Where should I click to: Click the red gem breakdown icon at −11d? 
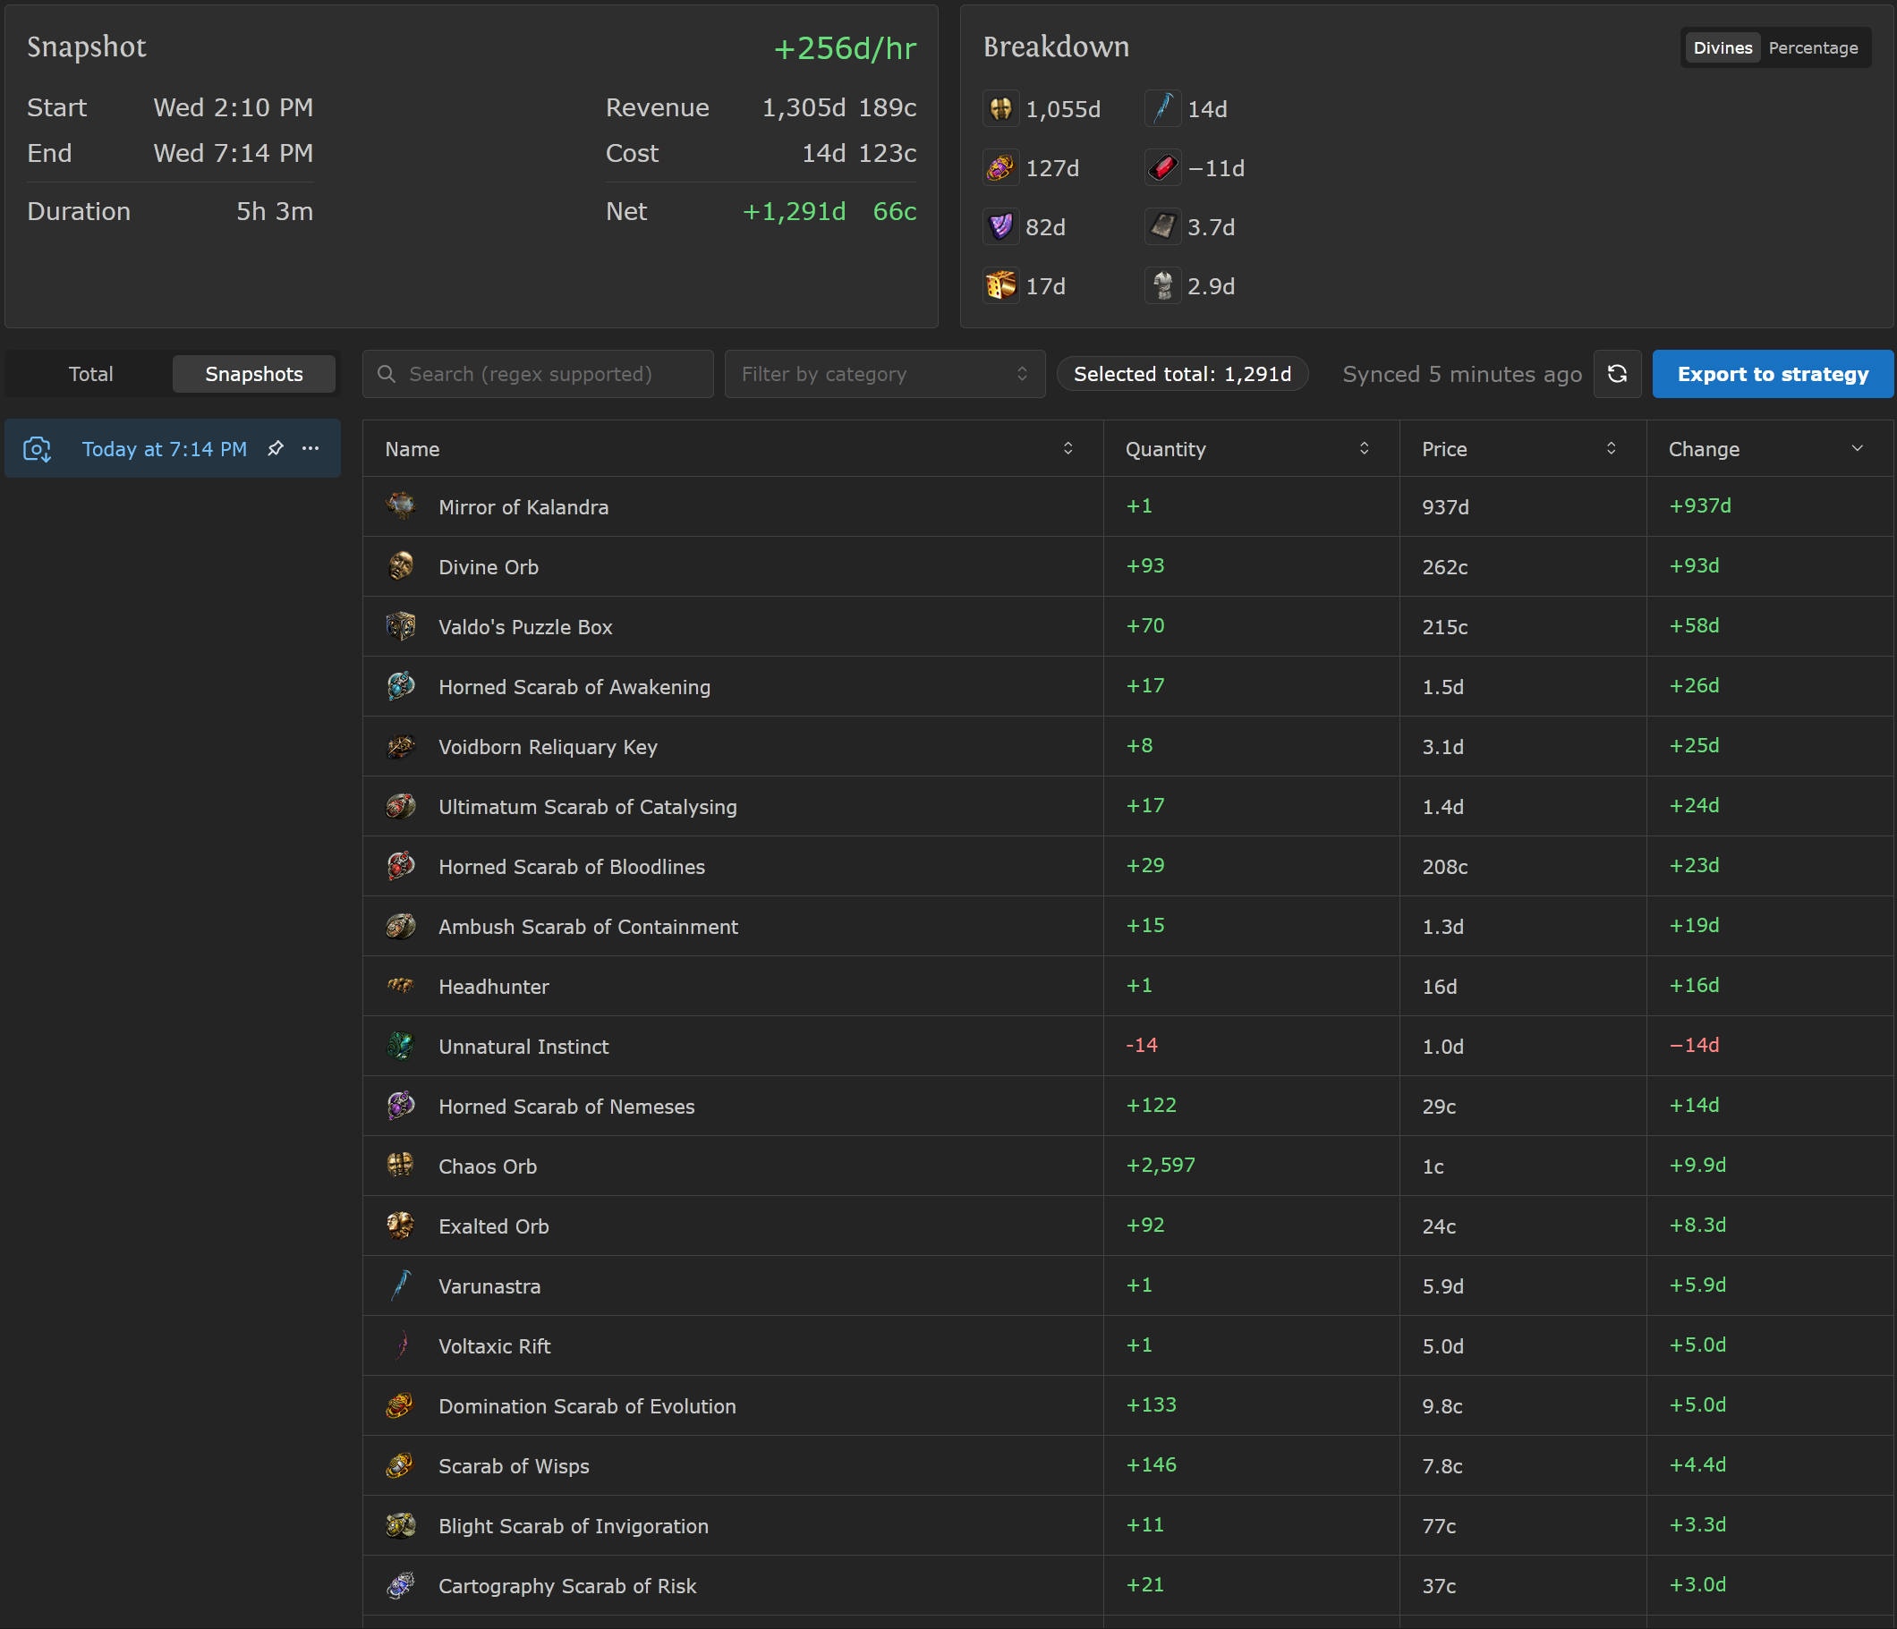pyautogui.click(x=1162, y=168)
